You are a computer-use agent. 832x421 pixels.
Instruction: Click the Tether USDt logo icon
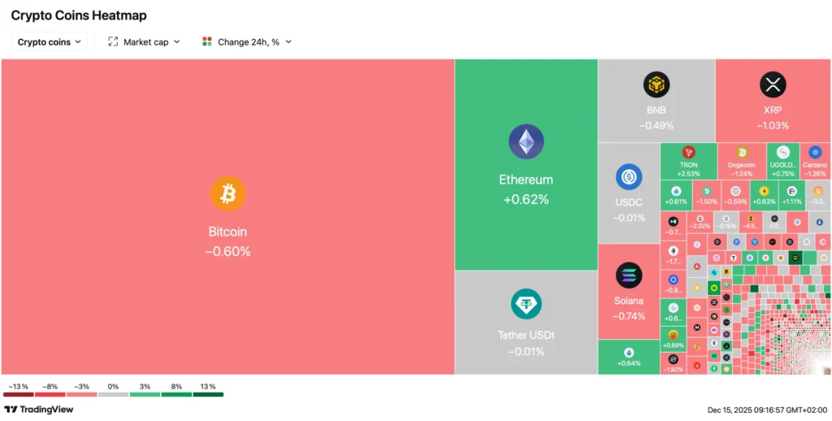[526, 304]
